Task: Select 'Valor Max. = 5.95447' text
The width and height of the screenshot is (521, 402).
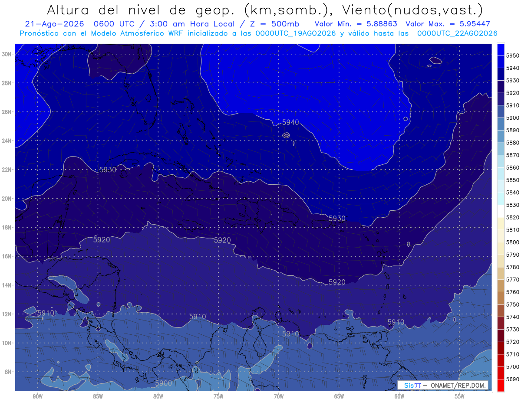Action: [x=448, y=24]
